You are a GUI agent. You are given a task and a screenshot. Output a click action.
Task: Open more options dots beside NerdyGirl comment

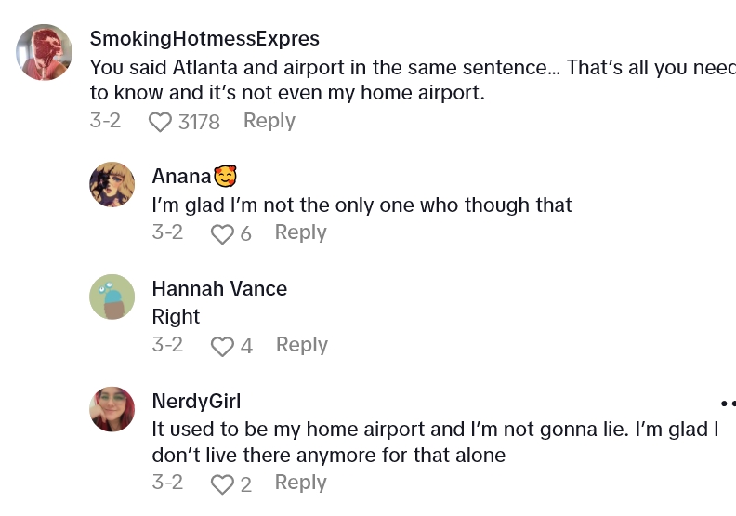tap(728, 404)
